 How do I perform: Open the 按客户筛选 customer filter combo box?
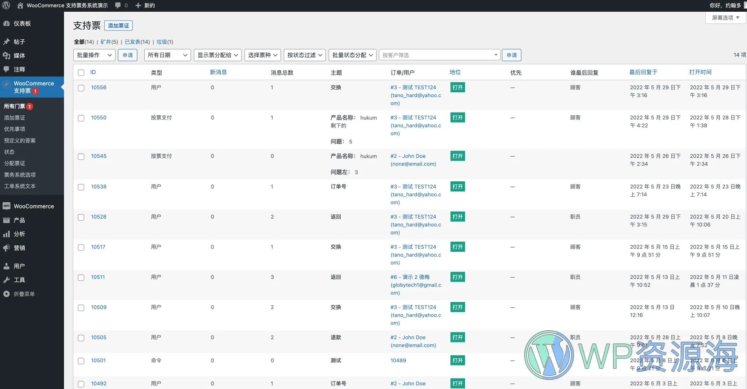pos(440,55)
